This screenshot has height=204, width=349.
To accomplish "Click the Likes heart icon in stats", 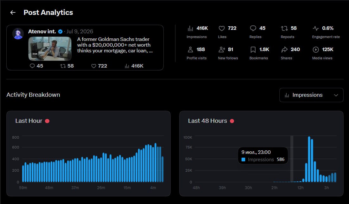I will click(222, 28).
